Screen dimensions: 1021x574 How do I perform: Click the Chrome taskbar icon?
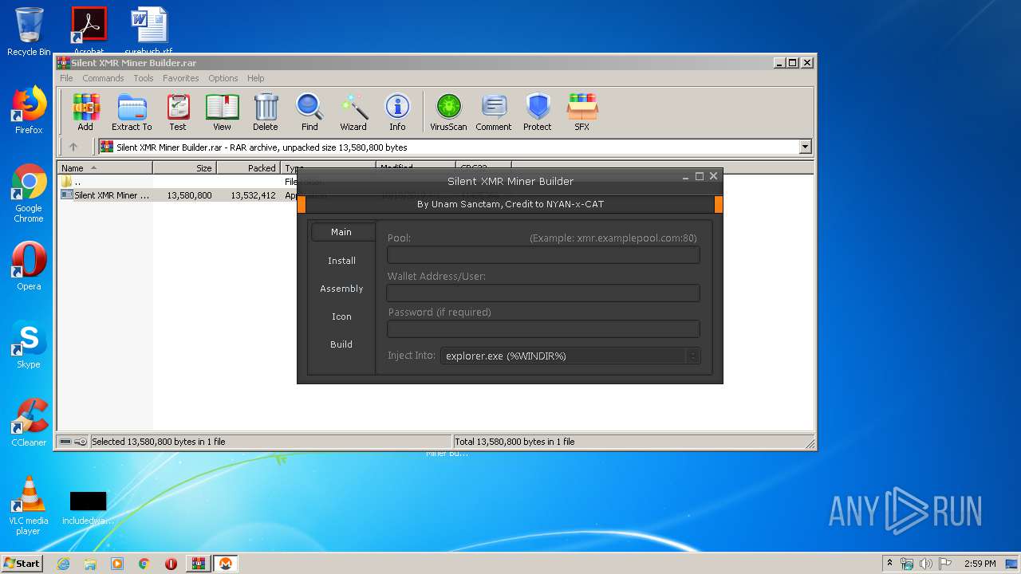pyautogui.click(x=144, y=564)
